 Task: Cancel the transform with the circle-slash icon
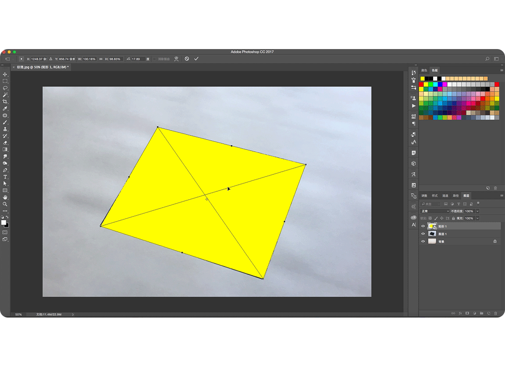pyautogui.click(x=187, y=59)
